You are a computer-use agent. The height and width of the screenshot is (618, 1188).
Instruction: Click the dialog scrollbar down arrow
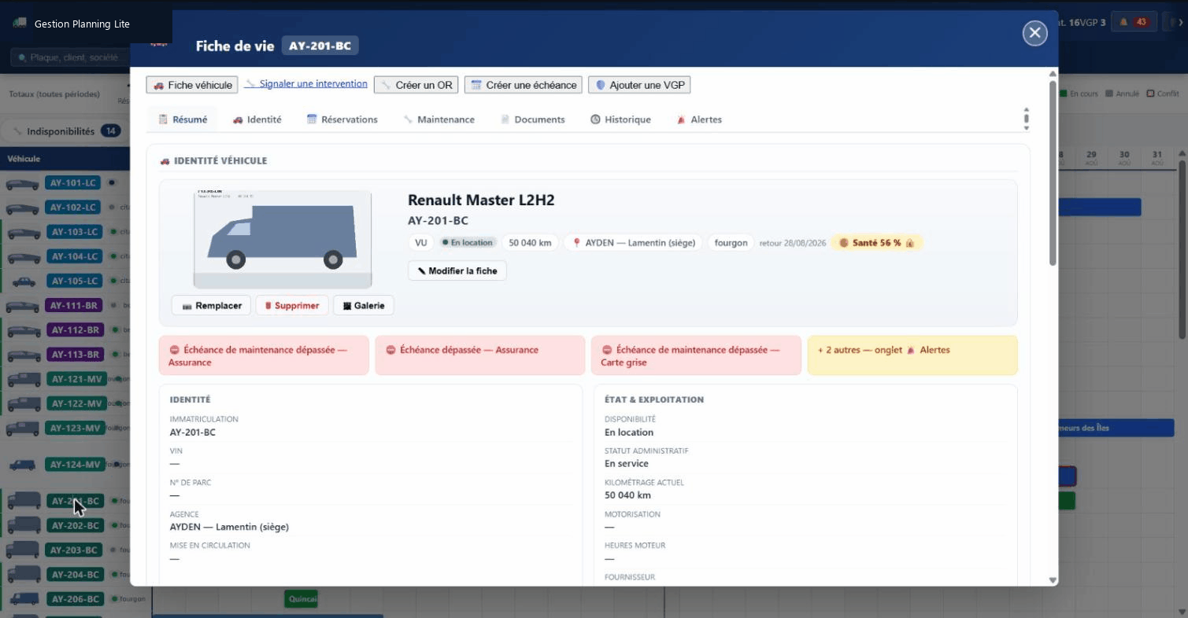(x=1053, y=580)
